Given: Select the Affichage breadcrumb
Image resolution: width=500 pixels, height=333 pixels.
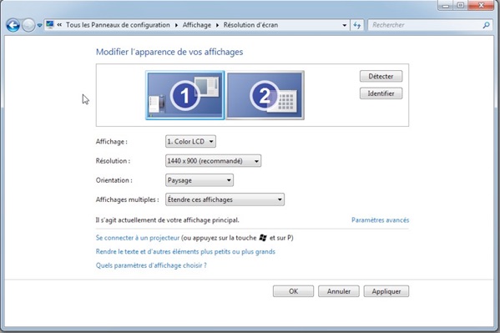Looking at the screenshot, I should click(197, 25).
